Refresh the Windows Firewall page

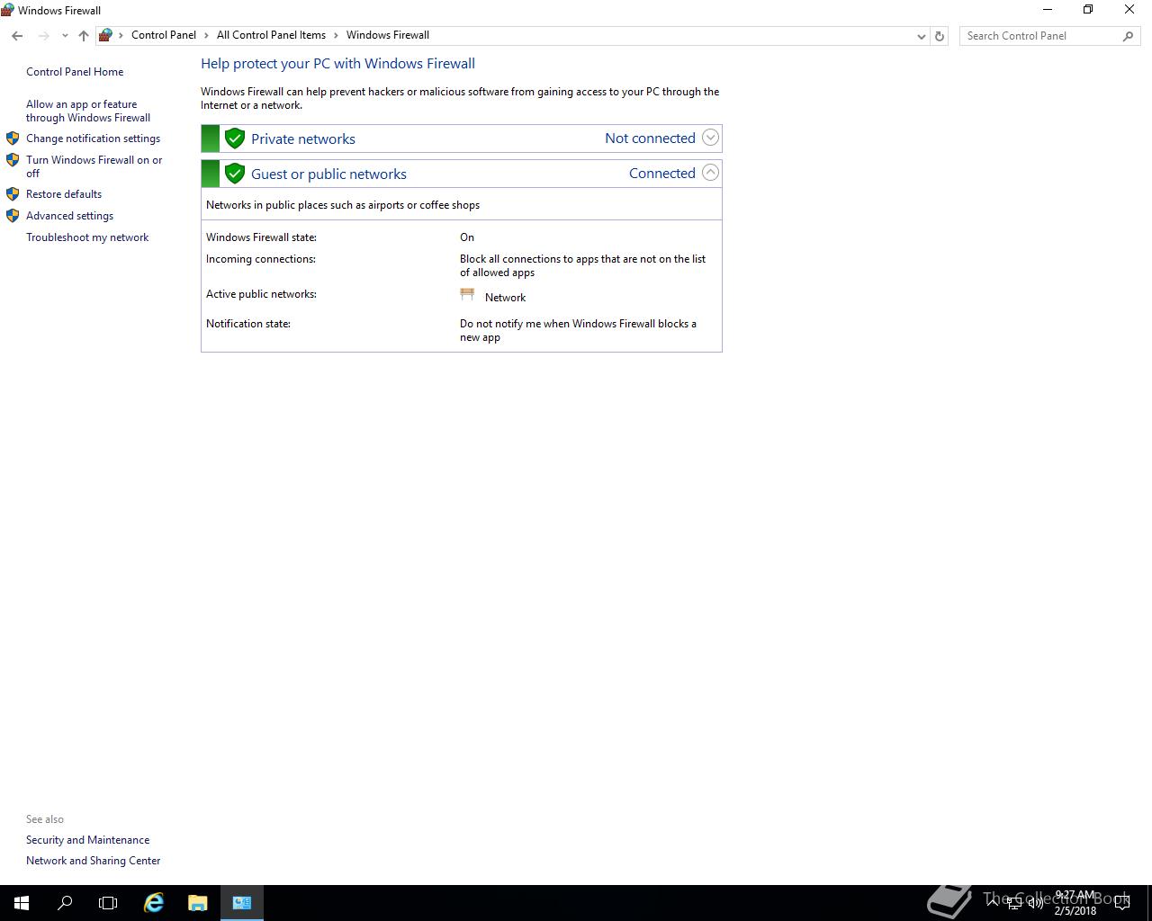coord(940,36)
